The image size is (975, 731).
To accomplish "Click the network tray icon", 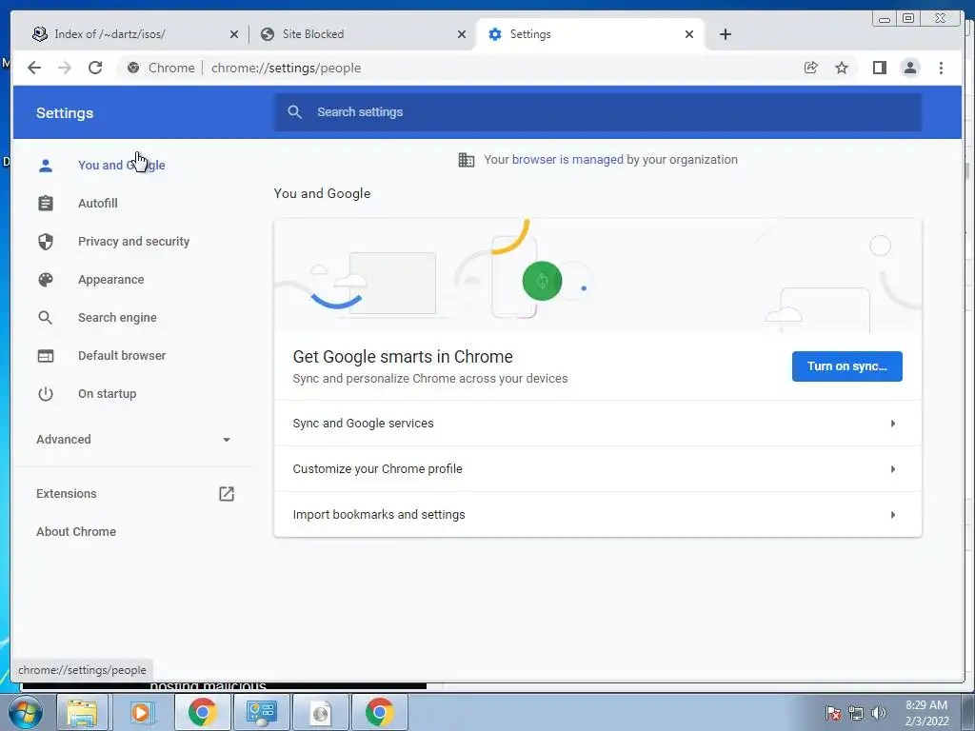I will point(856,713).
